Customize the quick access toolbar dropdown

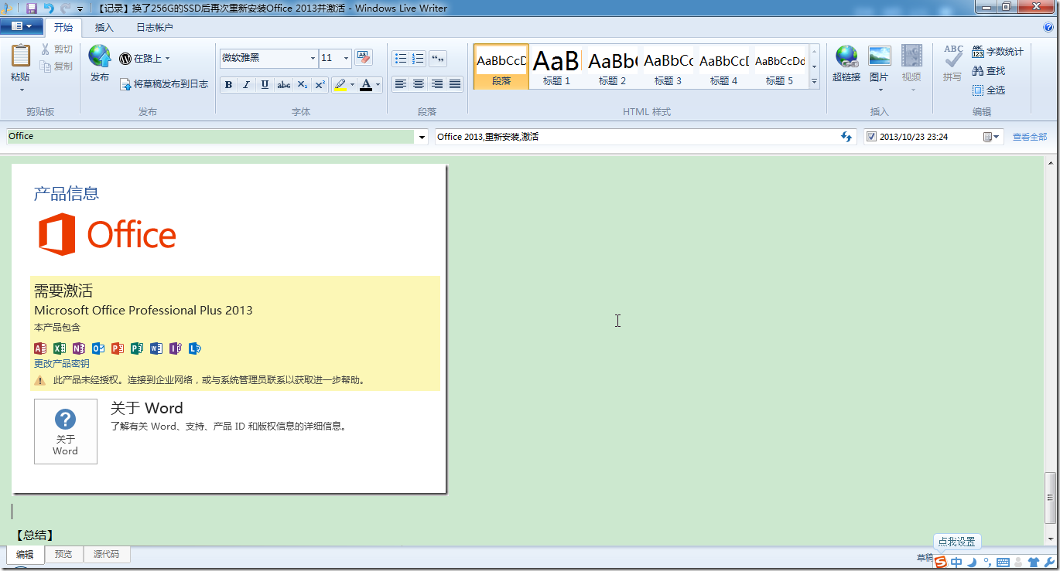(x=80, y=8)
